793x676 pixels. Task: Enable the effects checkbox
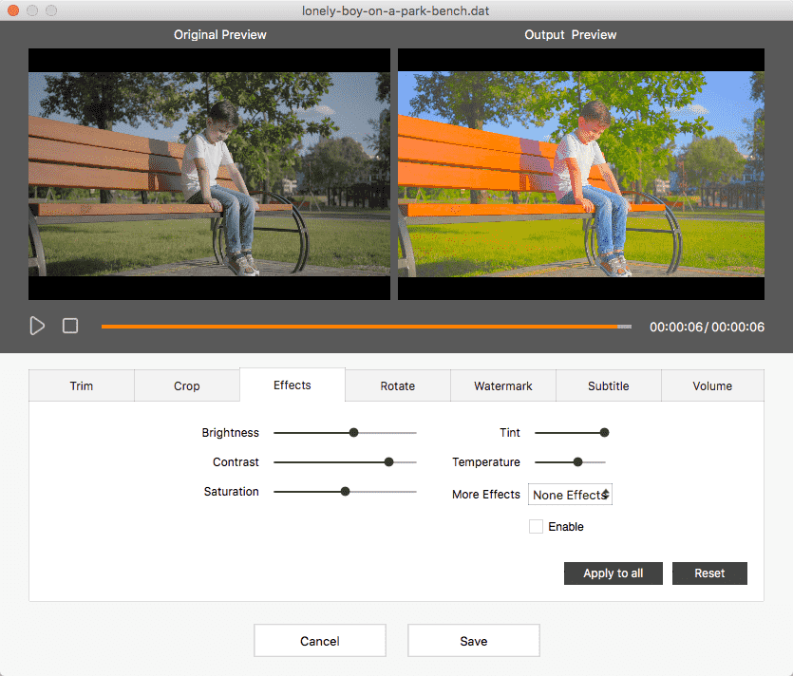point(536,526)
